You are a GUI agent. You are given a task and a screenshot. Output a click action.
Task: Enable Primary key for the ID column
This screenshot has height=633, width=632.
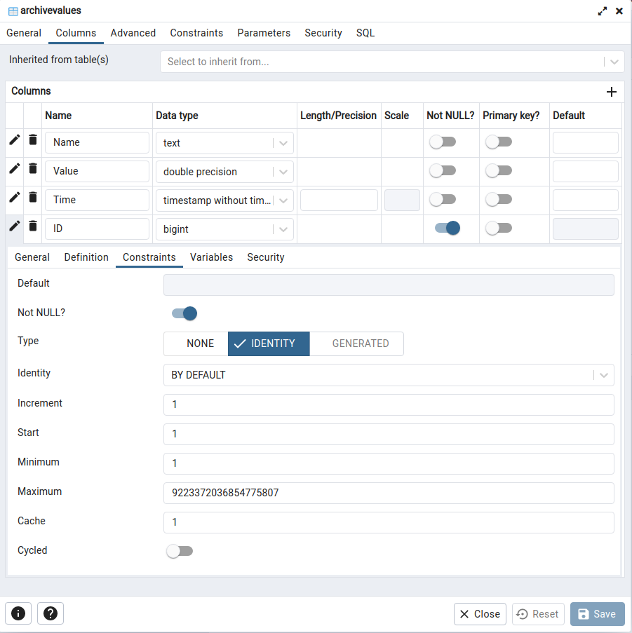(x=499, y=229)
